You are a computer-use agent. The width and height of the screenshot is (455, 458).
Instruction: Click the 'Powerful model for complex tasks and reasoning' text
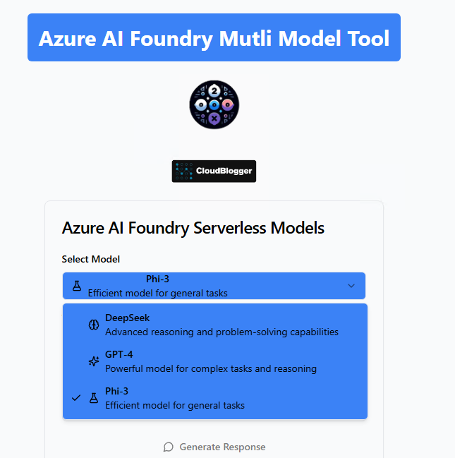tap(210, 368)
